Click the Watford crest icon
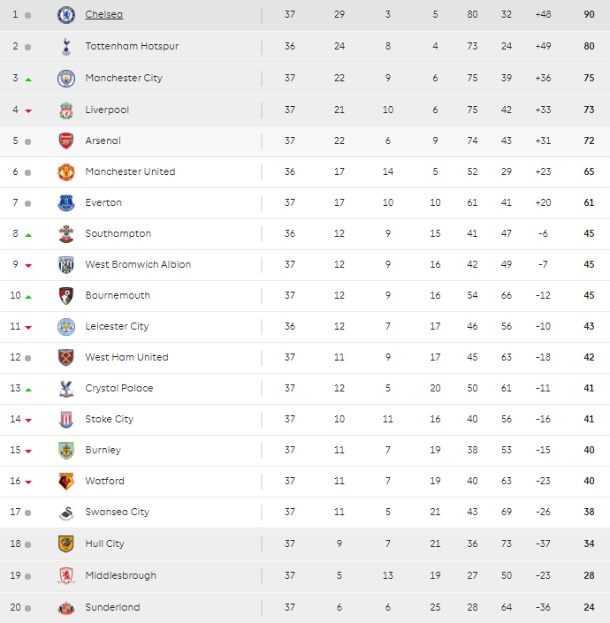 (x=66, y=481)
